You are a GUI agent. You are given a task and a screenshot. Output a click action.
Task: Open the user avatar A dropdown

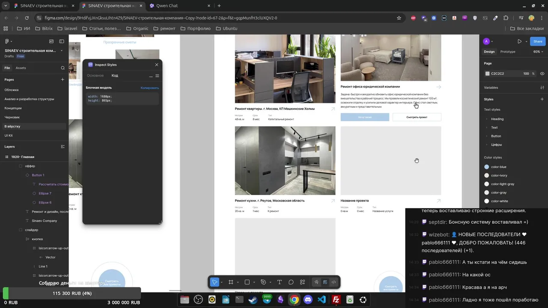[x=488, y=41]
